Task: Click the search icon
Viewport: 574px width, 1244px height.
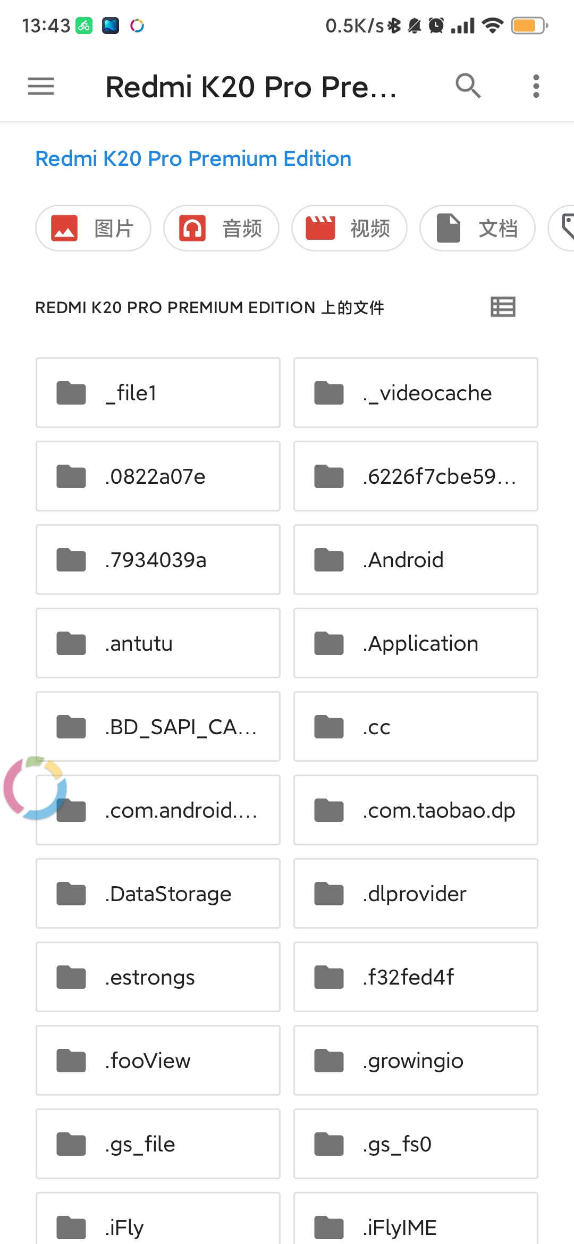Action: click(468, 86)
